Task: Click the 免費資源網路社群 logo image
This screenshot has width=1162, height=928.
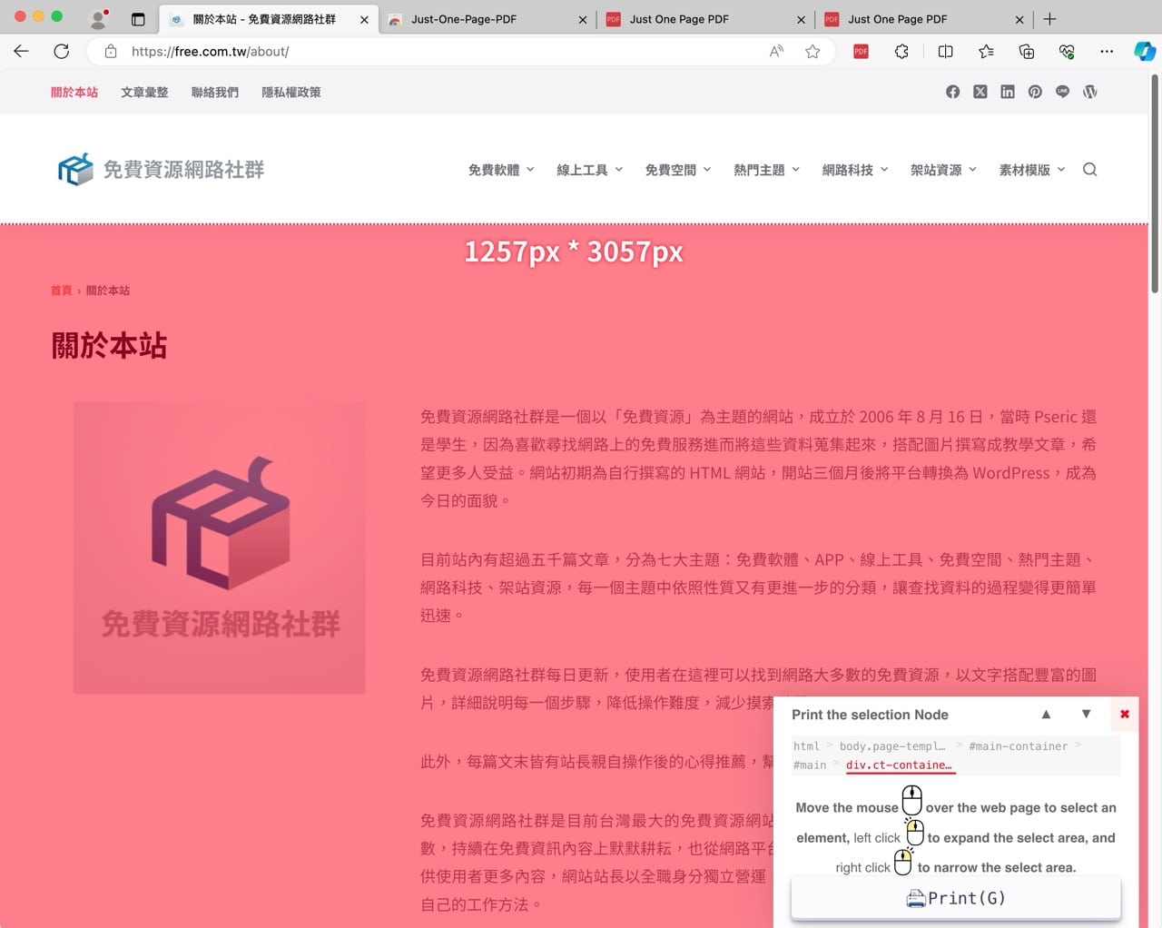Action: pos(220,548)
